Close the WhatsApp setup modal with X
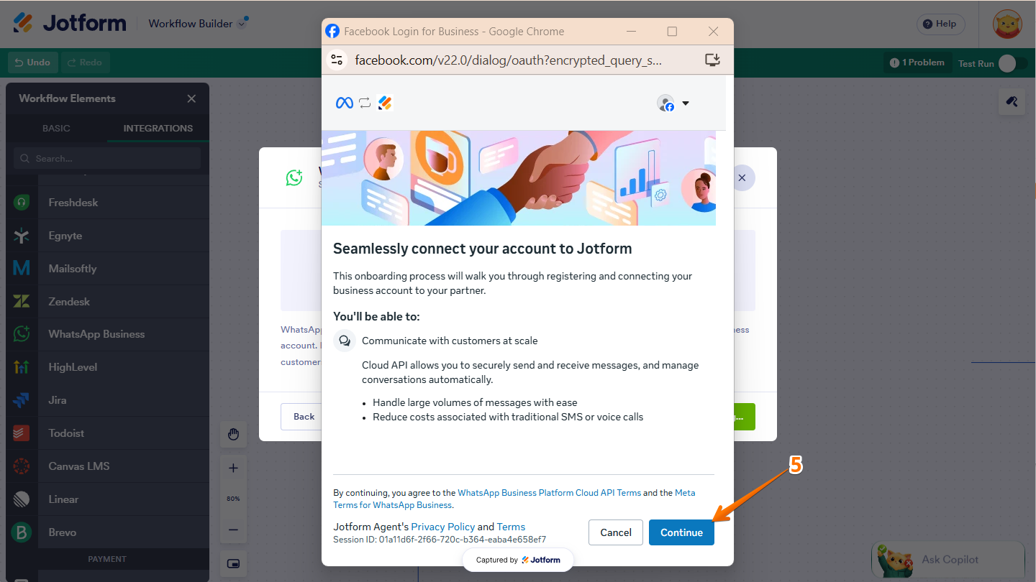The height and width of the screenshot is (582, 1036). tap(742, 177)
